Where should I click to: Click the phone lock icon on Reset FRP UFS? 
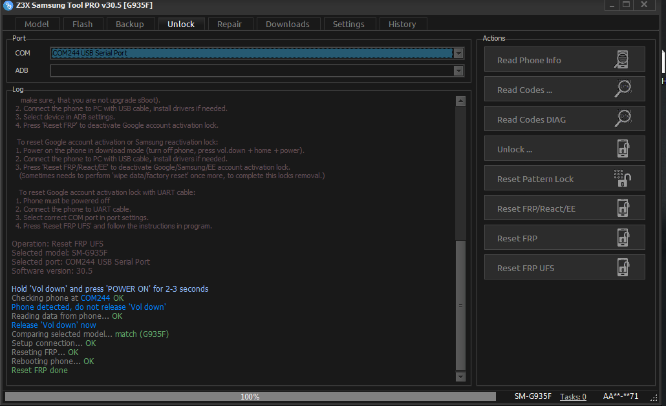[623, 267]
